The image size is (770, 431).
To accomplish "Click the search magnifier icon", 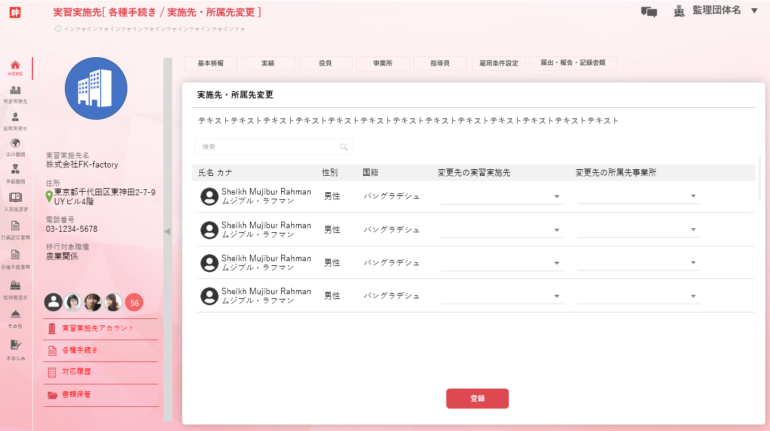I will coord(344,147).
